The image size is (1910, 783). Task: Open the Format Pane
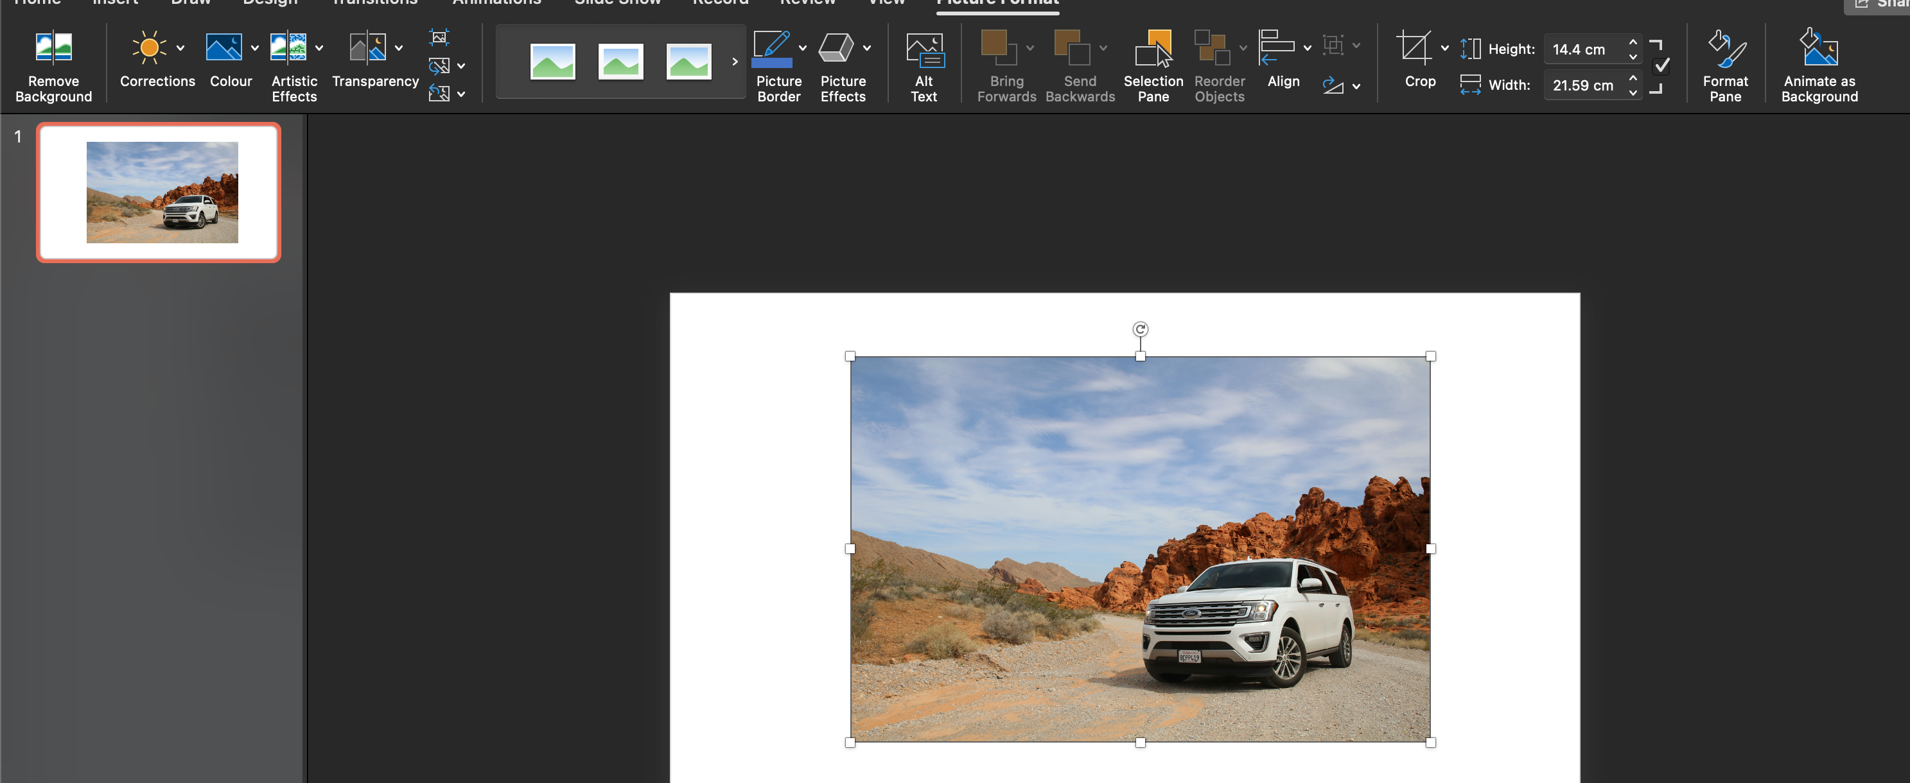coord(1724,64)
